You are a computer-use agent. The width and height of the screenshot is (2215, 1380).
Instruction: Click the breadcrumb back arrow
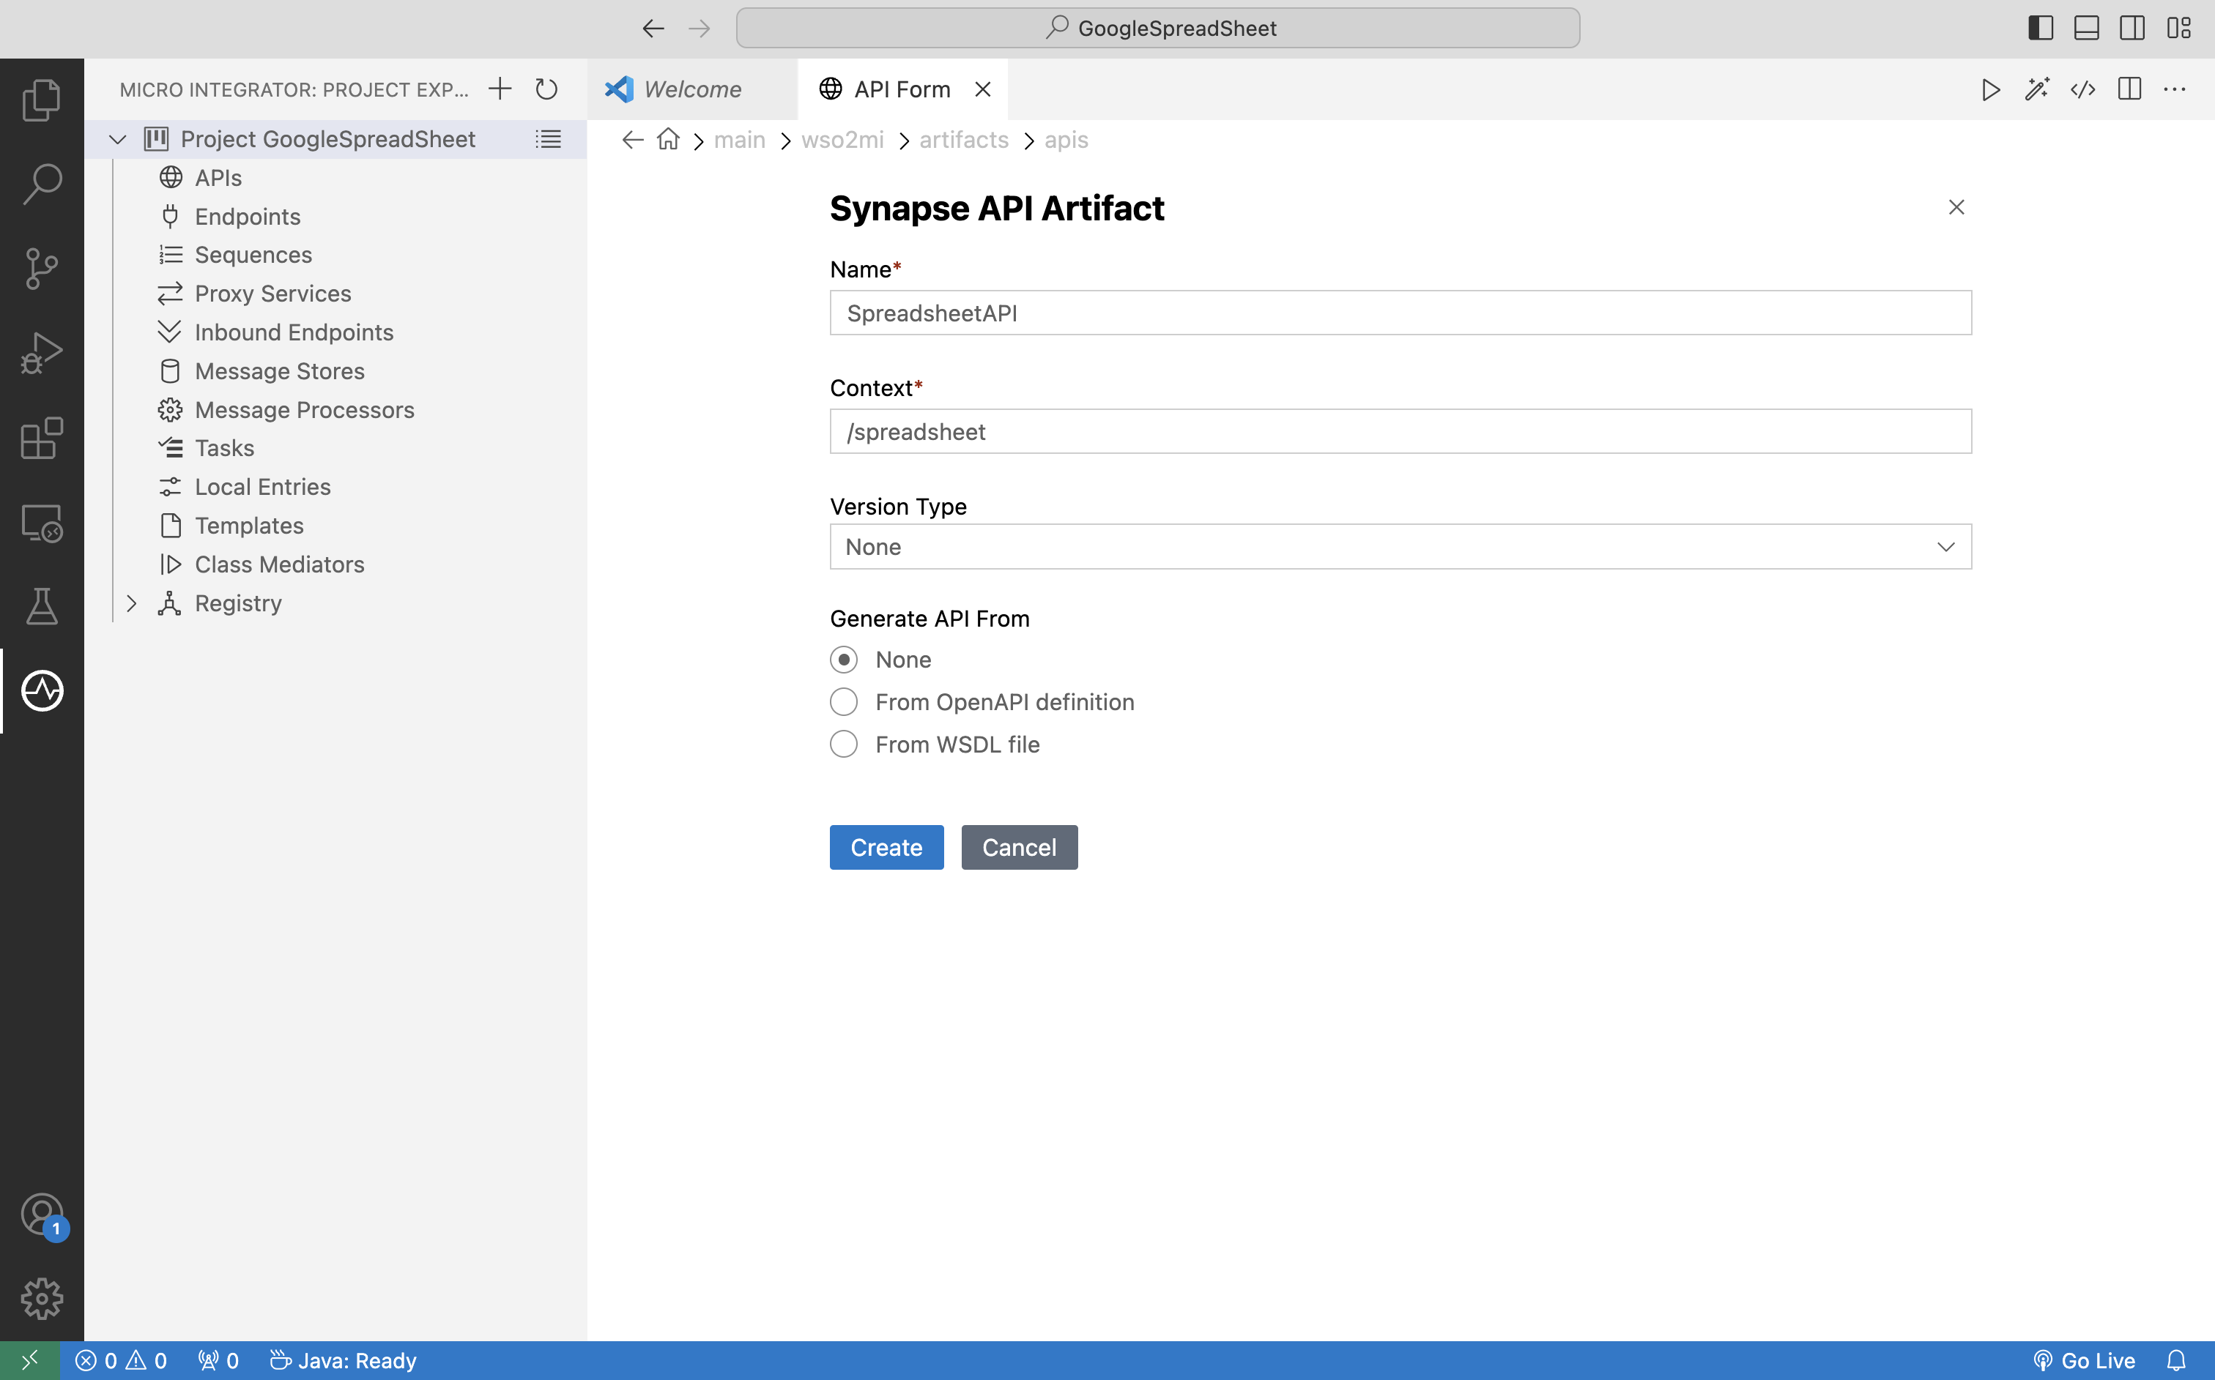tap(633, 138)
